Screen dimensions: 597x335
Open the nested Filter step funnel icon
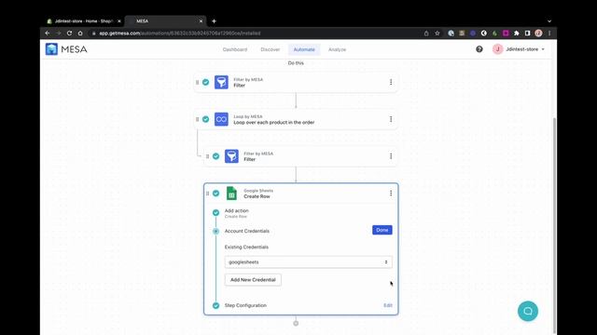(x=231, y=156)
